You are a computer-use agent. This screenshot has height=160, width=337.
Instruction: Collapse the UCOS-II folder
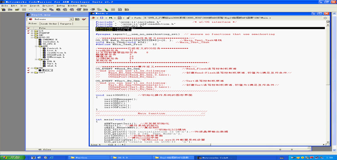32,38
